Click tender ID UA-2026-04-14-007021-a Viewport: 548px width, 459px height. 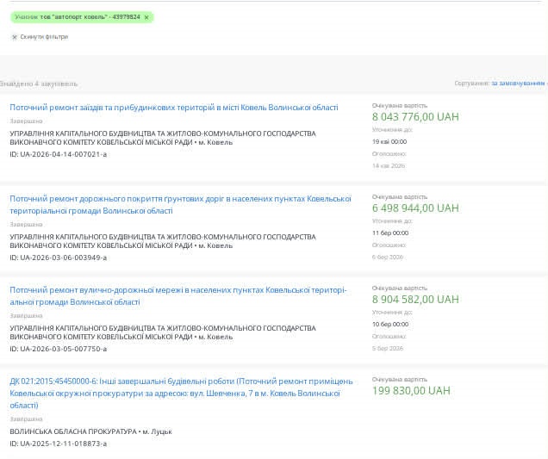click(x=59, y=154)
